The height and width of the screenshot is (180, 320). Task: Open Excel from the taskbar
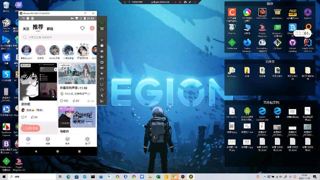click(158, 176)
